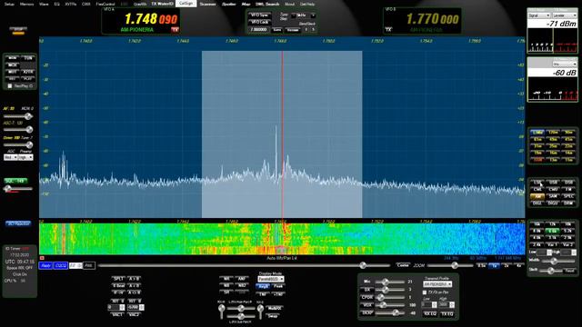Adjust the AGC-T slider

click(18, 129)
